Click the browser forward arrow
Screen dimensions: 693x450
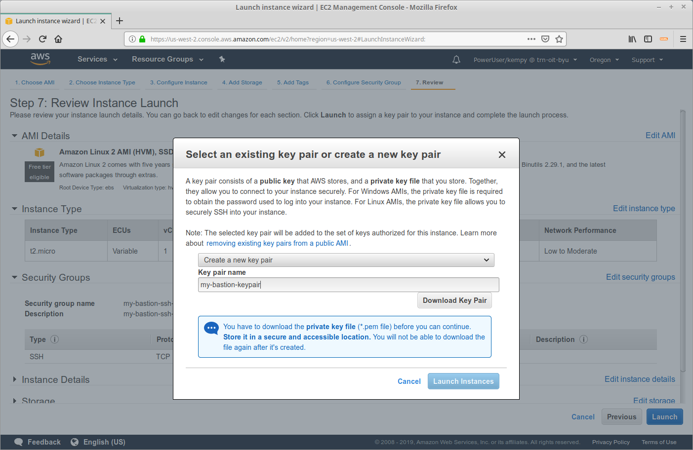coord(27,39)
